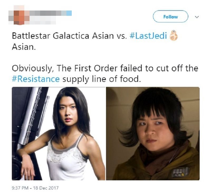
Task: Expand the chevron menu beside Follow
Action: pyautogui.click(x=197, y=17)
